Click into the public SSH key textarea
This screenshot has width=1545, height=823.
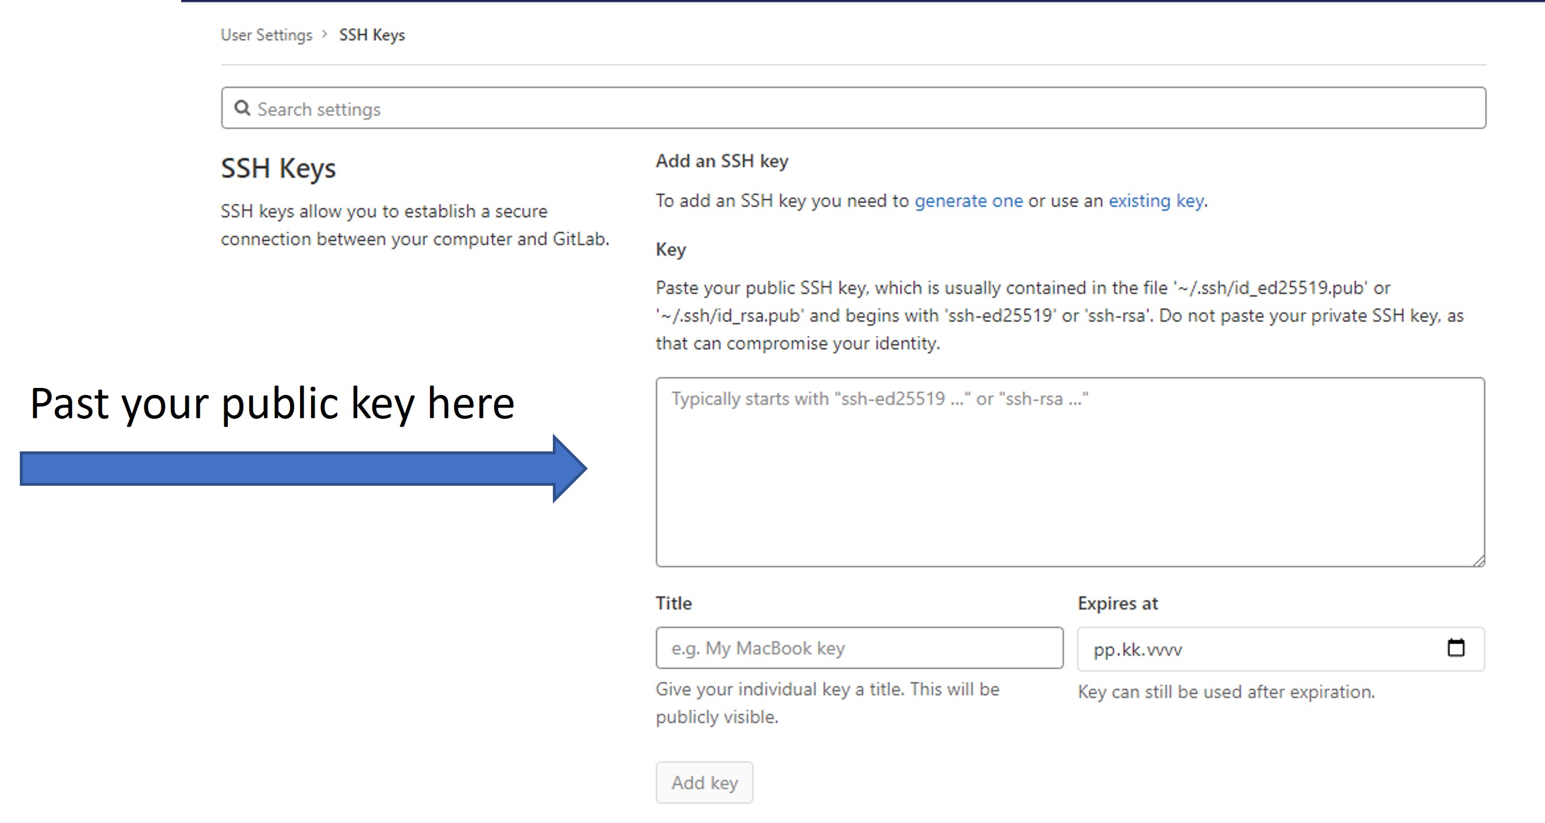pyautogui.click(x=1071, y=472)
